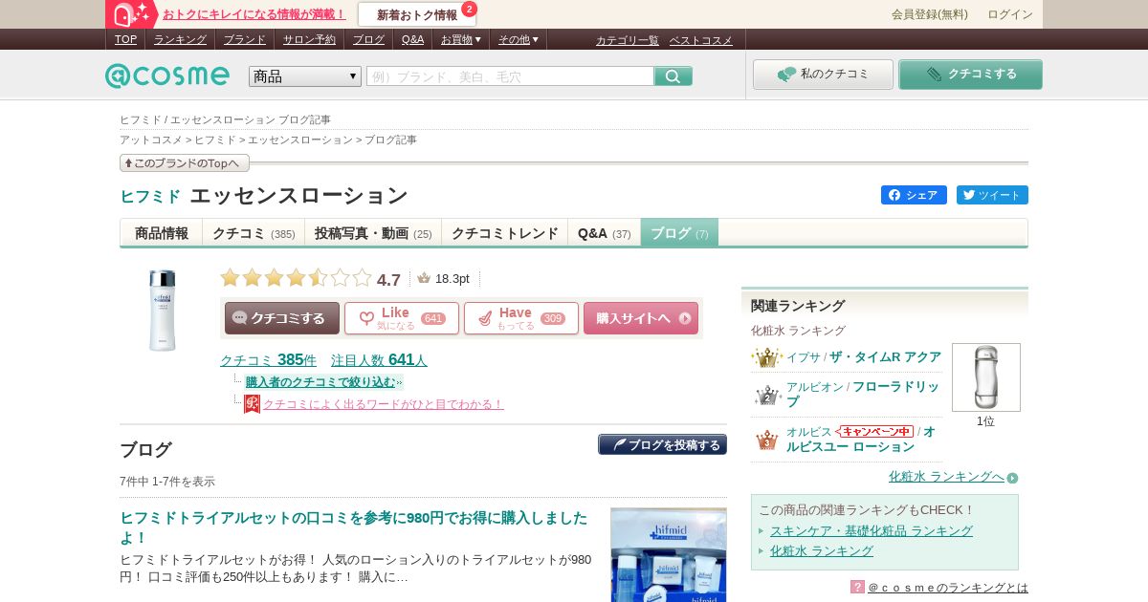Click the magnifier search button
Image resolution: width=1148 pixels, height=602 pixels.
(x=673, y=76)
